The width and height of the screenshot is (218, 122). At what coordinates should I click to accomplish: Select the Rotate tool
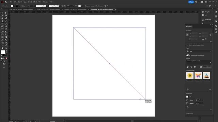tap(2, 29)
